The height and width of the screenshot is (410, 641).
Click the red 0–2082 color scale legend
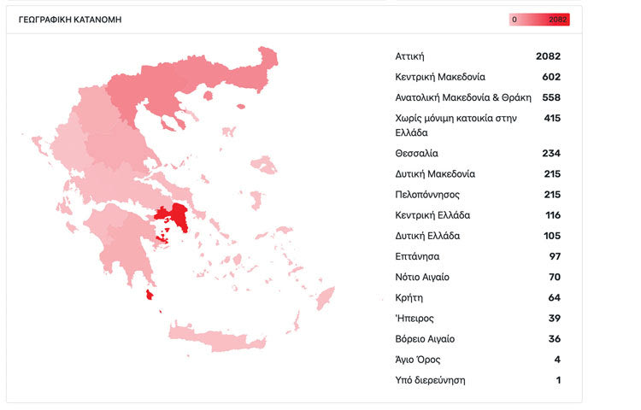click(539, 20)
